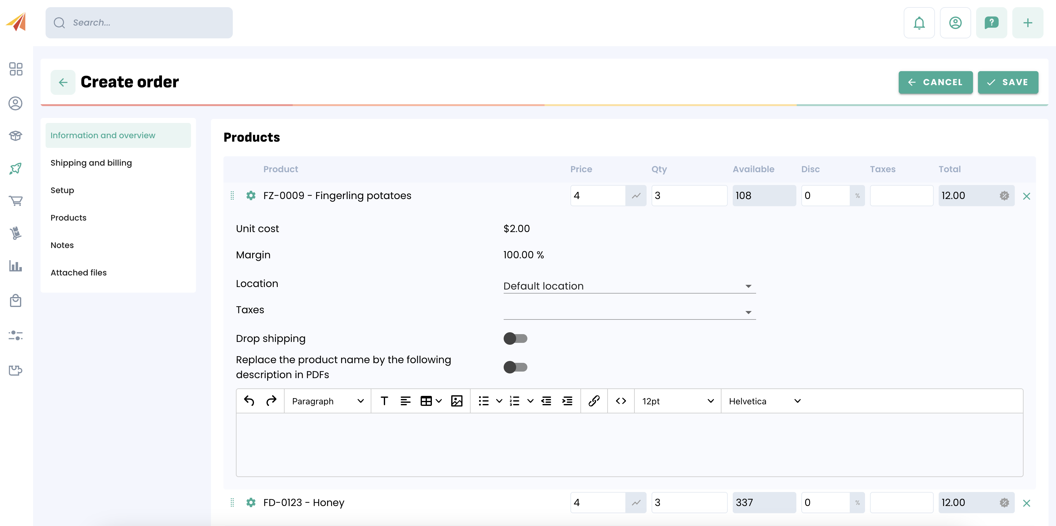Viewport: 1056px width, 526px height.
Task: Select Shipping and billing section
Action: (x=91, y=163)
